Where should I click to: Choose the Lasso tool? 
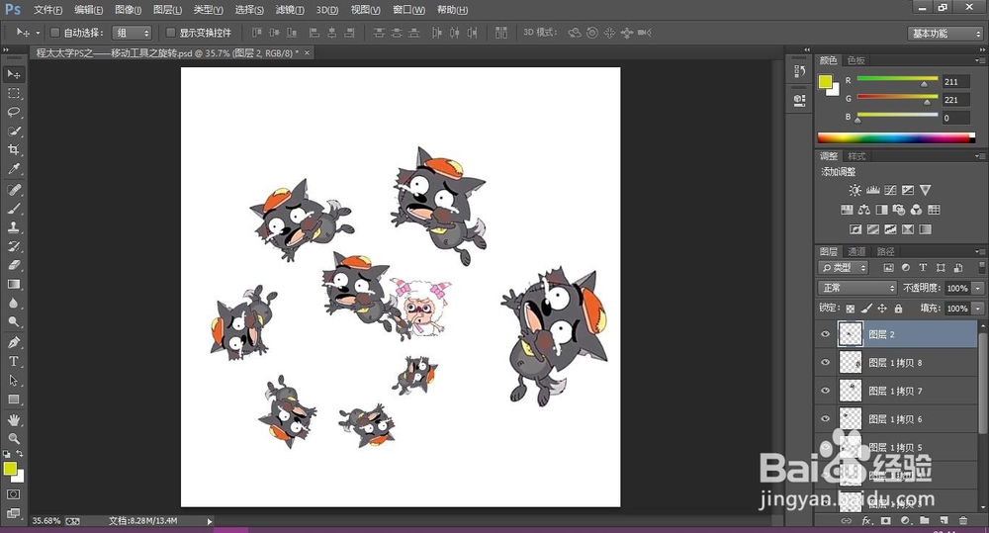13,113
